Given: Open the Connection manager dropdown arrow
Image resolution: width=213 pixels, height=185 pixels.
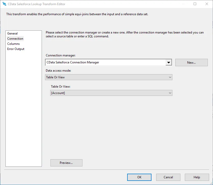Looking at the screenshot, I should pyautogui.click(x=169, y=62).
